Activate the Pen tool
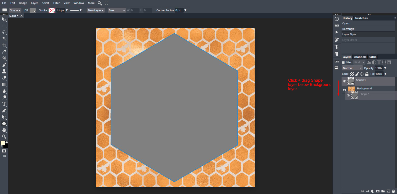Viewport: 397px width, 194px height. coord(4,111)
